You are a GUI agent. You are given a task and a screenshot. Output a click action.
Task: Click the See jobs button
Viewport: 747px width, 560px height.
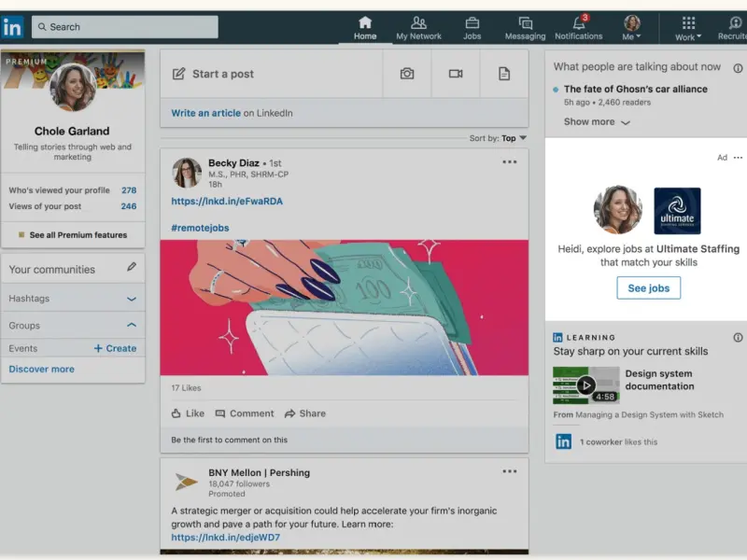pyautogui.click(x=648, y=288)
